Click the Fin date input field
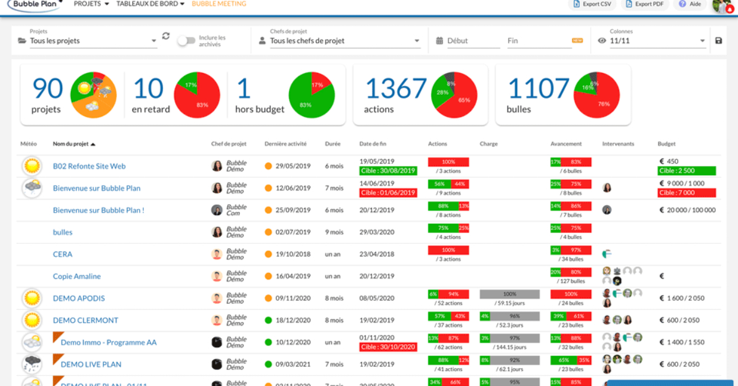The image size is (738, 386). [539, 41]
